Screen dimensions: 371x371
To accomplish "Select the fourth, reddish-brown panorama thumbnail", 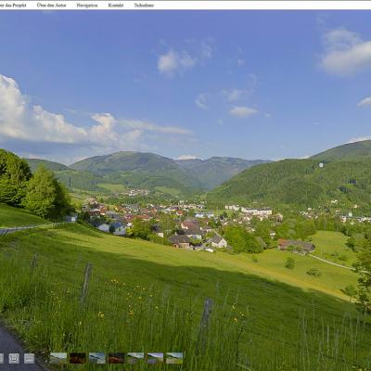I will (x=116, y=358).
